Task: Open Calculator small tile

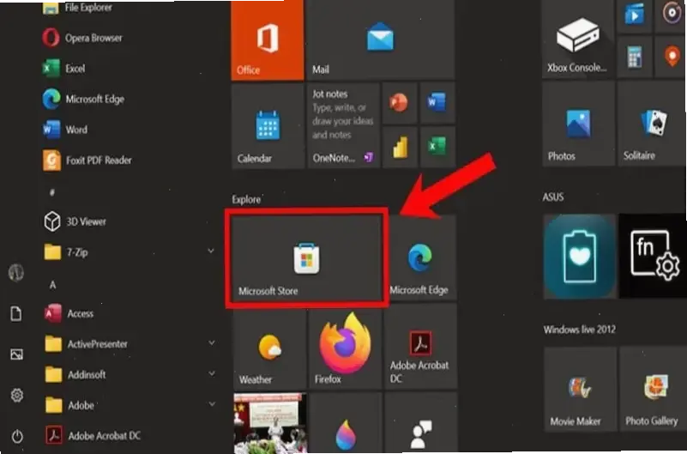Action: [x=635, y=57]
